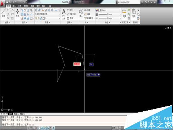Screen dimensions: 173x130
Task: Select the Table (表格) tool
Action: click(70, 18)
